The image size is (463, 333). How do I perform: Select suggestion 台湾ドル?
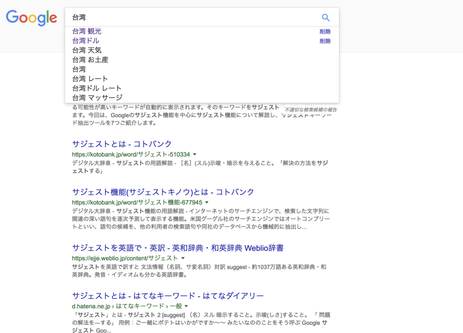[x=85, y=41]
